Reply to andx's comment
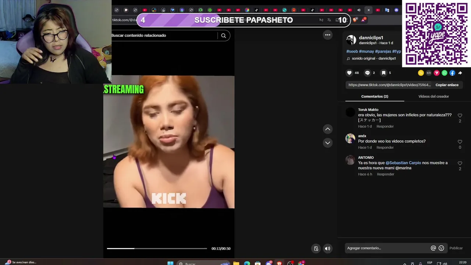Screen dimensions: 471x265 (x=385, y=148)
